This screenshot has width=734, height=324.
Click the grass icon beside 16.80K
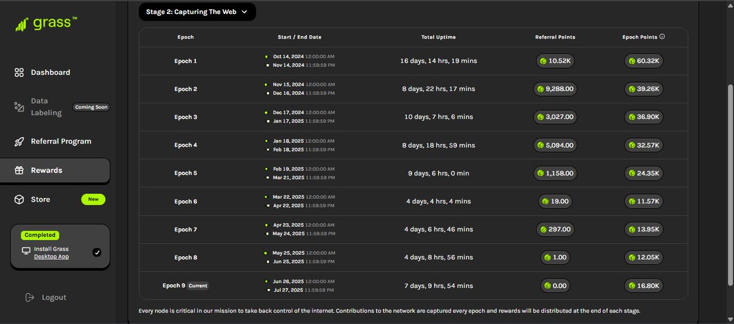632,285
